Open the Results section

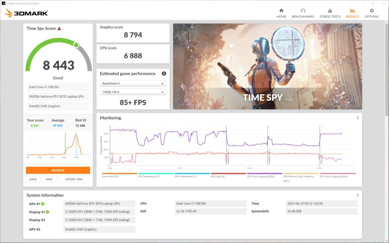pyautogui.click(x=352, y=13)
